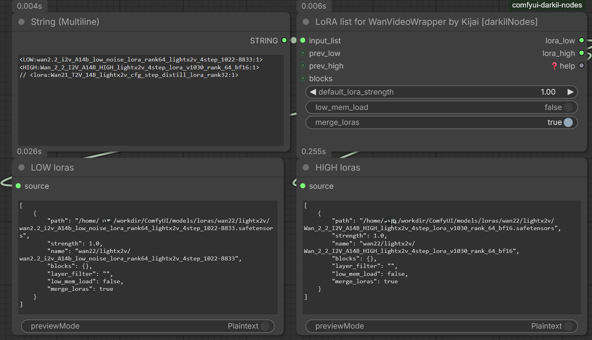Click the default_lora_strength value slider
Image resolution: width=592 pixels, height=340 pixels.
coord(442,92)
